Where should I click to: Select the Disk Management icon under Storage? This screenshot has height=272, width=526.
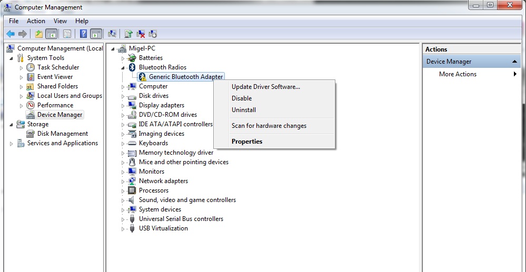(x=30, y=134)
